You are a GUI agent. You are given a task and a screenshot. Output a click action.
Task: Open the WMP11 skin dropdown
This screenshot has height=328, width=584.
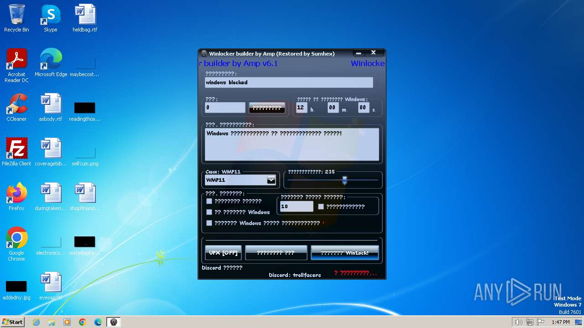coord(271,180)
